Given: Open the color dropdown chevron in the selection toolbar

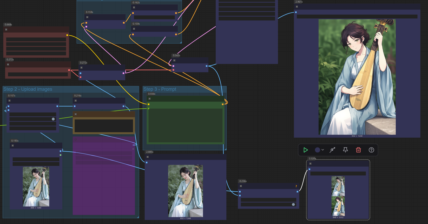Looking at the screenshot, I should pyautogui.click(x=323, y=150).
